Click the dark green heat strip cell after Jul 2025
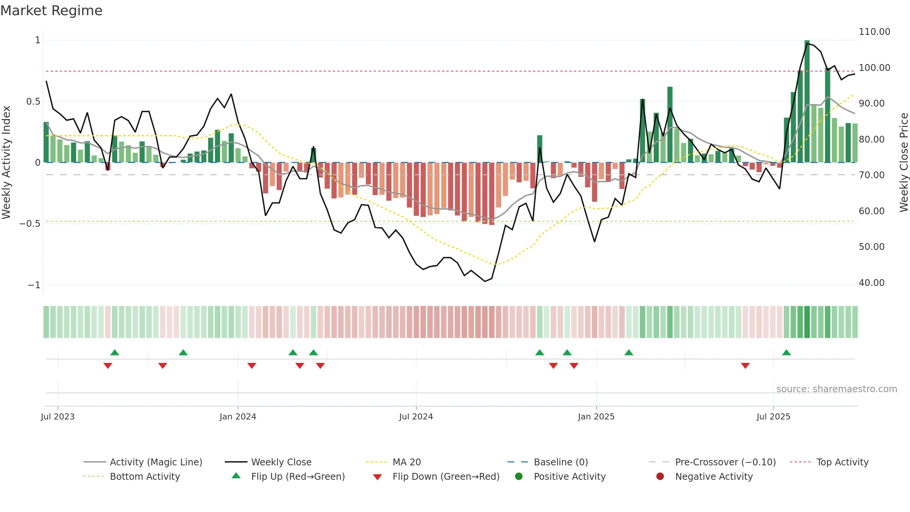The image size is (910, 512). (807, 322)
